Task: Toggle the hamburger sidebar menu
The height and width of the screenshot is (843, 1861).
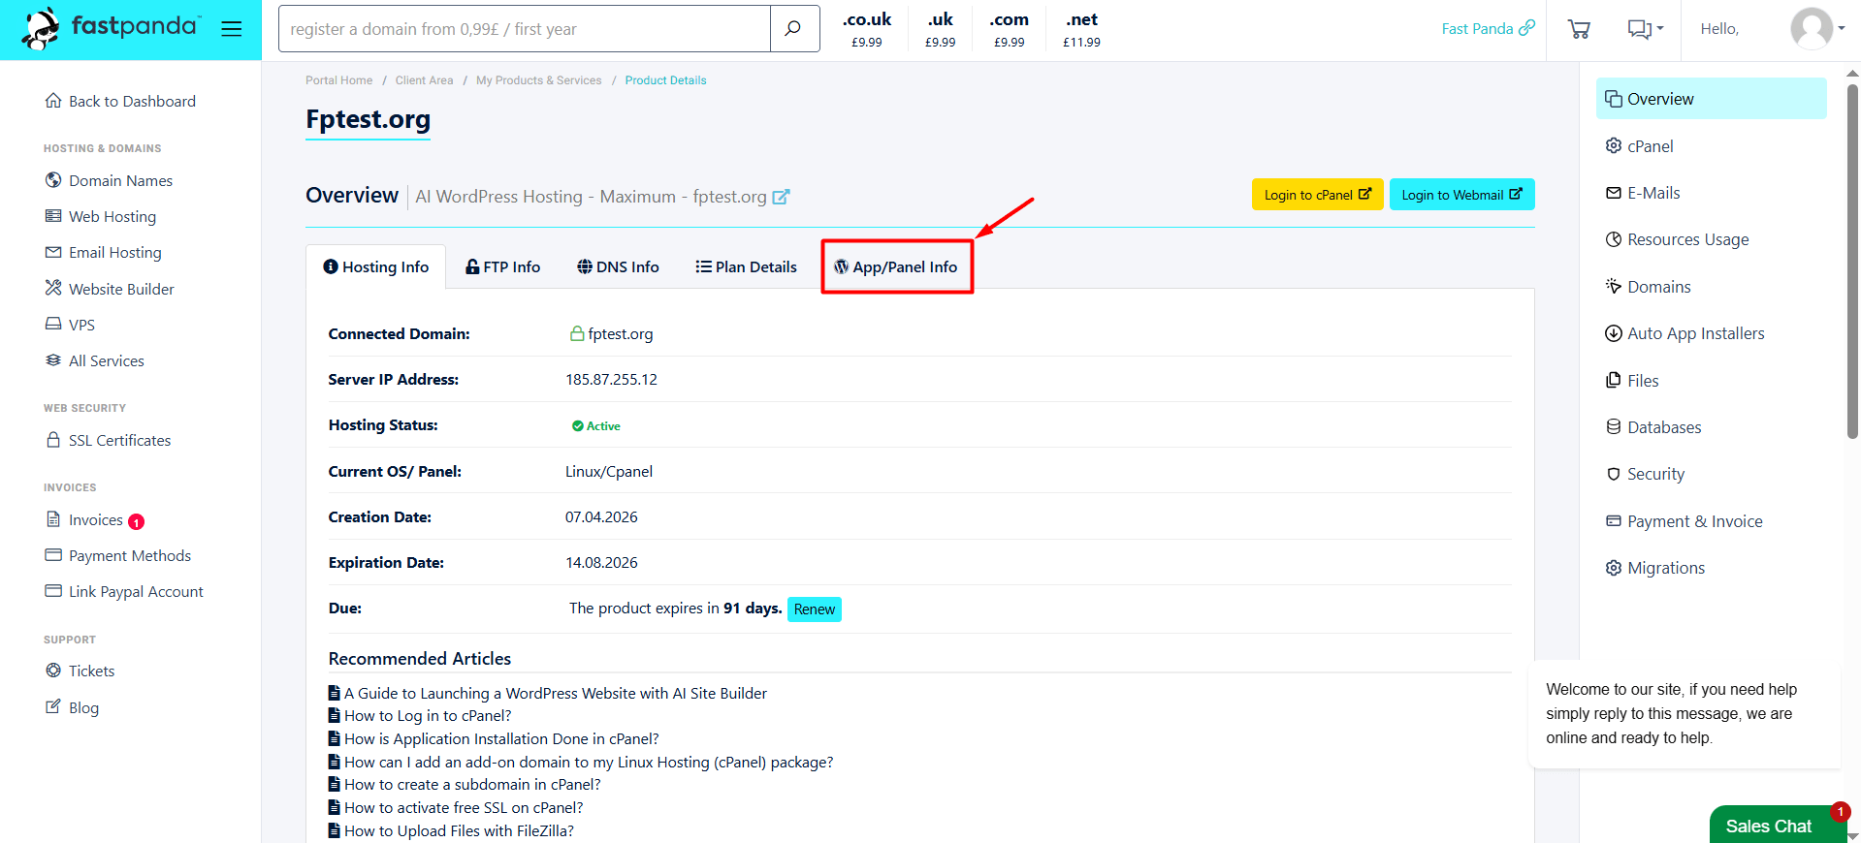Action: click(231, 29)
